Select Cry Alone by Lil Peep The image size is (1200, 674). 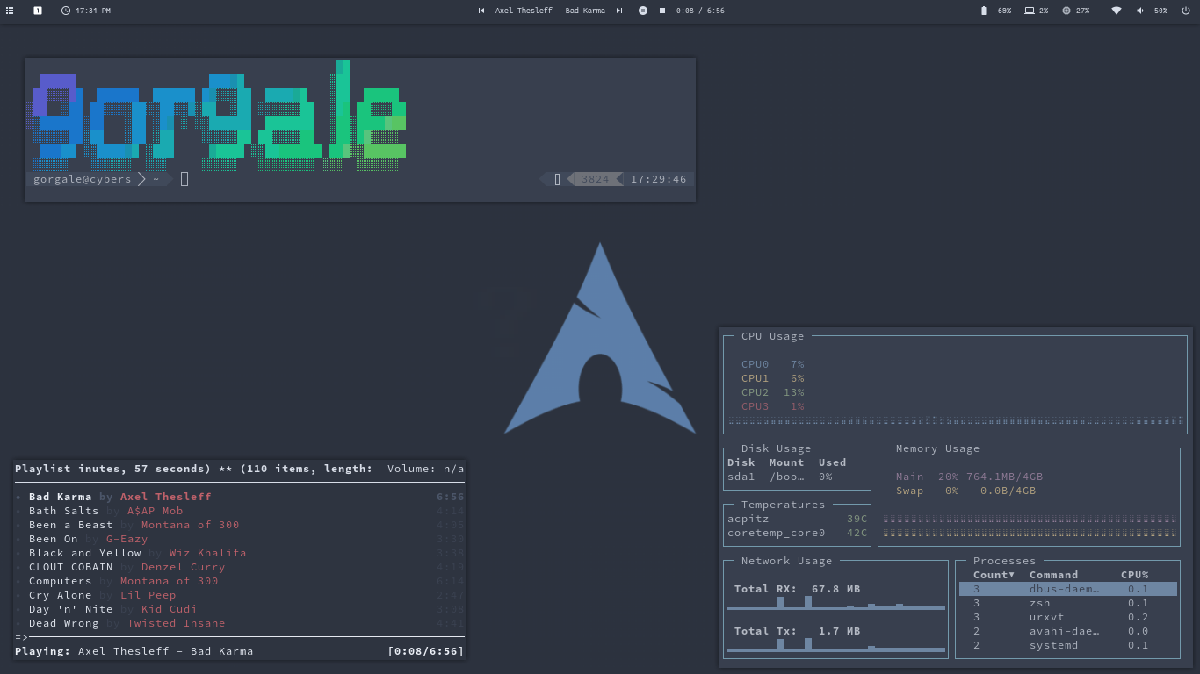[x=239, y=595]
